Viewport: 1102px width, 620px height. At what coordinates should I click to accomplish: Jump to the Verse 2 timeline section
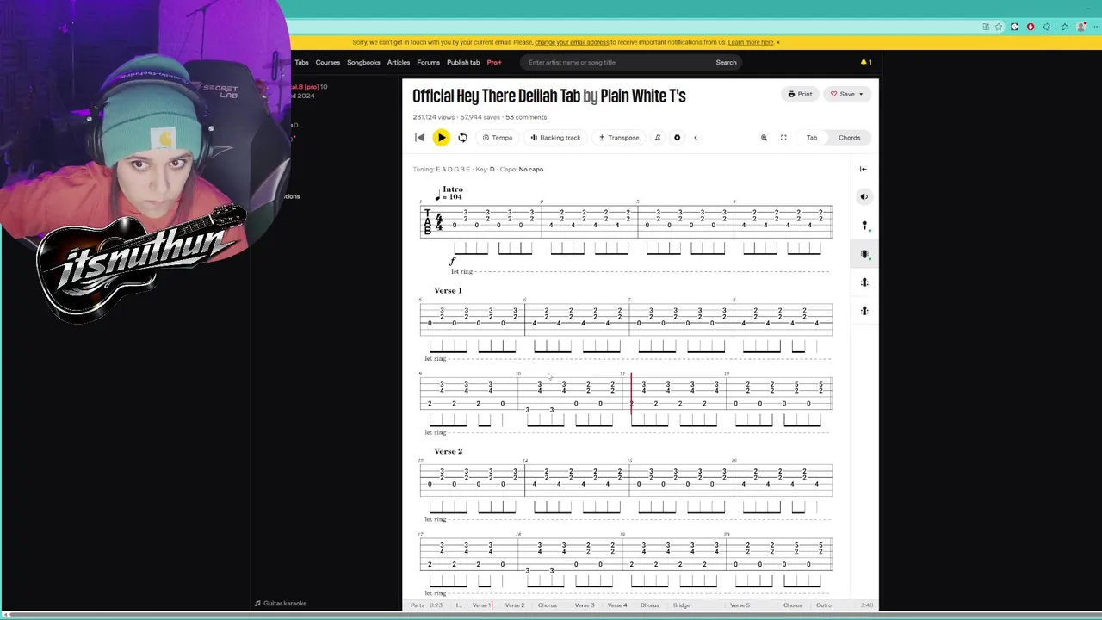[515, 605]
